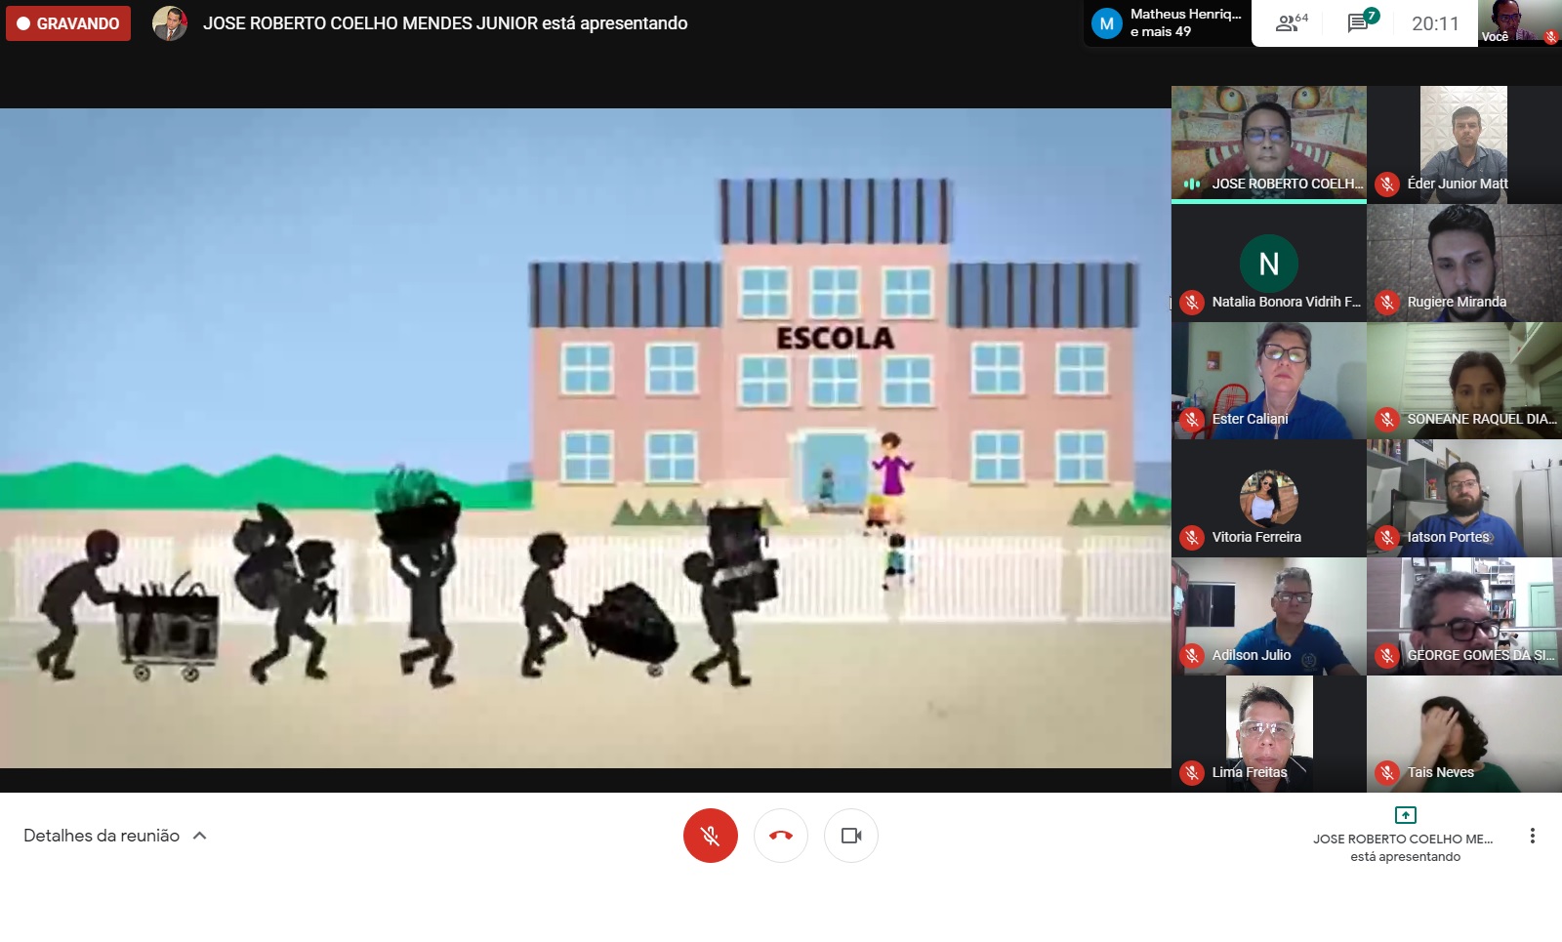The image size is (1562, 942).
Task: Click muted mic icon on Tais Neves tile
Action: (1386, 773)
